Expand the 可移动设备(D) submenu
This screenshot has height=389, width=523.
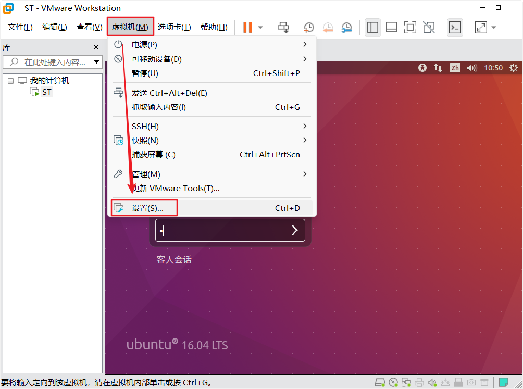pos(212,59)
